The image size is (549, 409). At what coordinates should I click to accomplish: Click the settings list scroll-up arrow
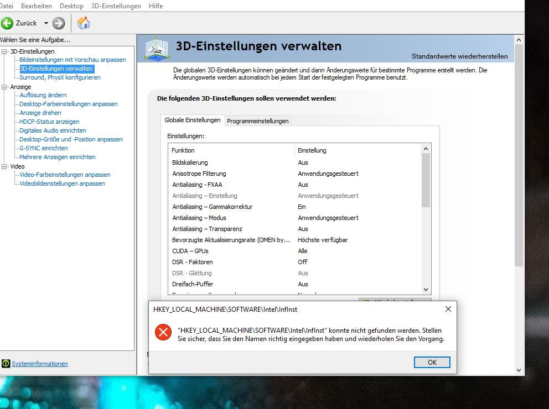(x=426, y=149)
